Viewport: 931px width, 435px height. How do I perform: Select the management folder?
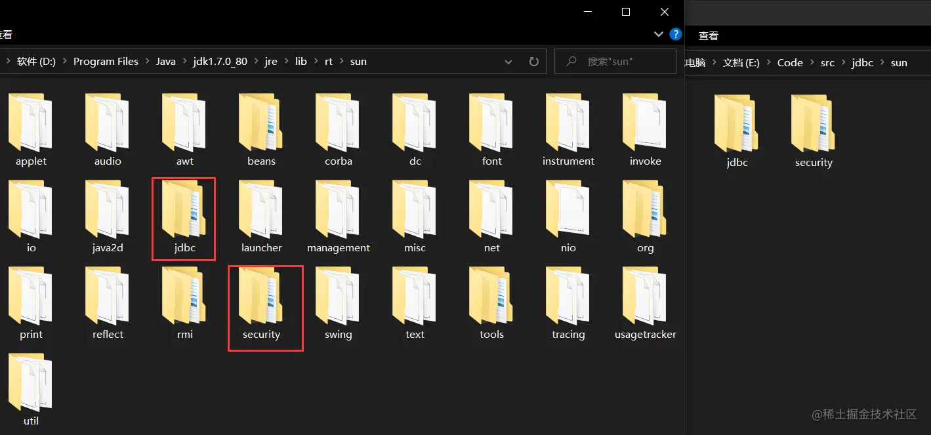click(338, 217)
